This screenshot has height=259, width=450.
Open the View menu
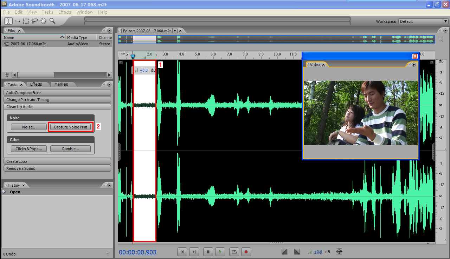[32, 12]
